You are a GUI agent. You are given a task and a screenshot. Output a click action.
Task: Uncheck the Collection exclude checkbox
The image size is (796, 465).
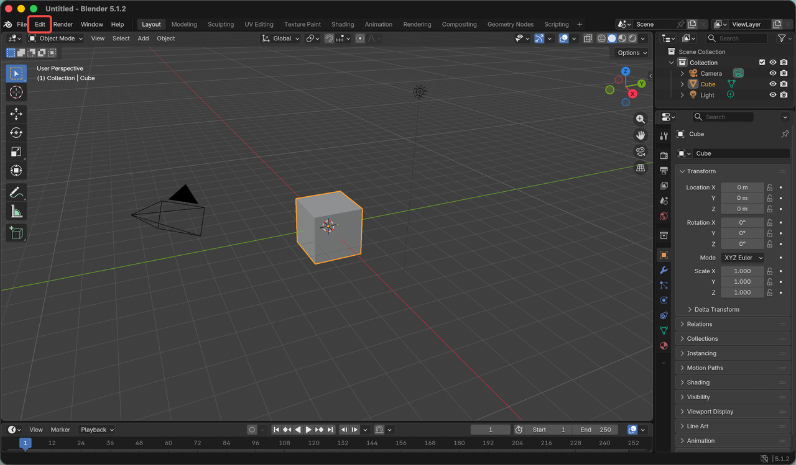pyautogui.click(x=762, y=63)
